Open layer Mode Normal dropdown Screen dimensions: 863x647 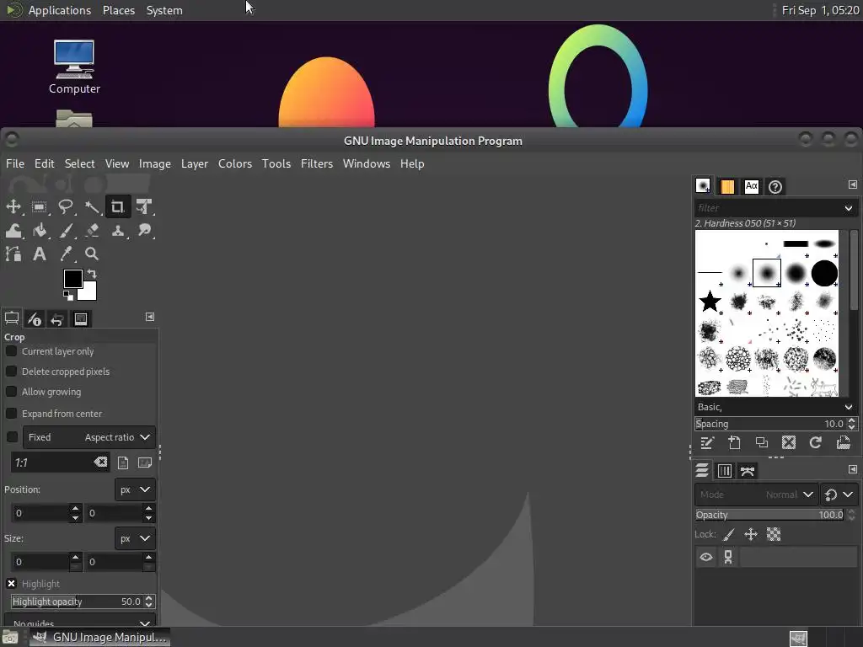pyautogui.click(x=756, y=495)
